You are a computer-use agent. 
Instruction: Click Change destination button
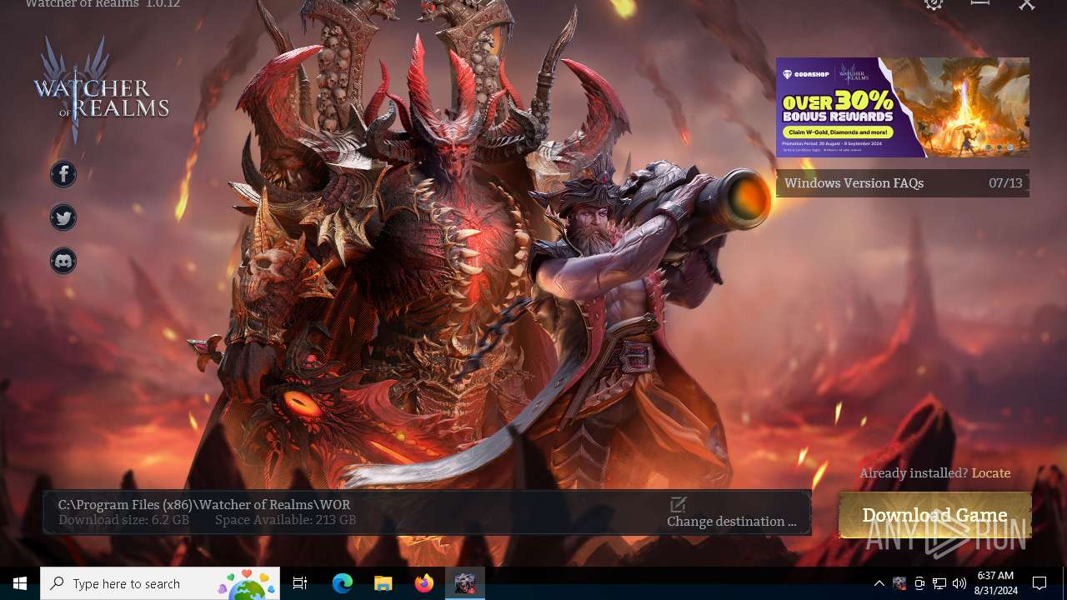[732, 522]
